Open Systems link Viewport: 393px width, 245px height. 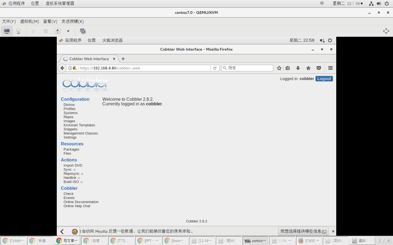pyautogui.click(x=71, y=113)
